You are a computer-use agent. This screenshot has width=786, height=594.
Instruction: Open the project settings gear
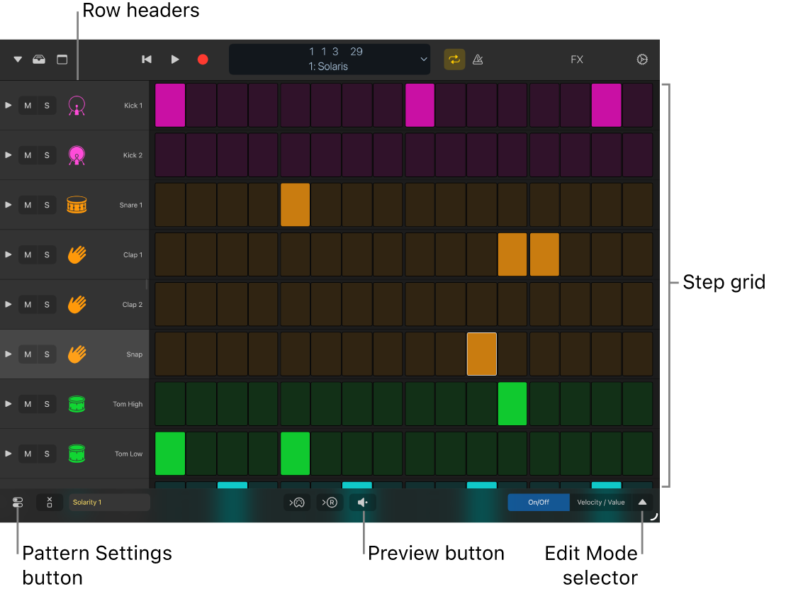642,60
